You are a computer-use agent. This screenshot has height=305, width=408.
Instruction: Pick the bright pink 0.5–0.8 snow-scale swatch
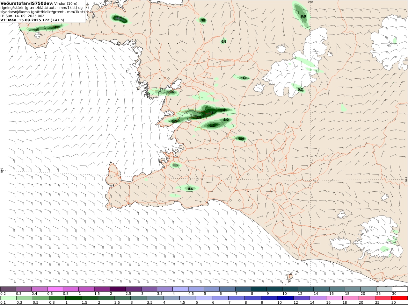[55, 289]
